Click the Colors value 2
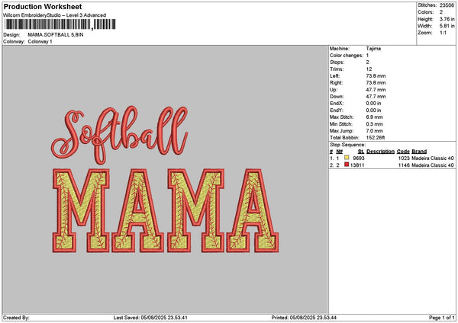Viewport: 458px width, 323px height. (441, 12)
